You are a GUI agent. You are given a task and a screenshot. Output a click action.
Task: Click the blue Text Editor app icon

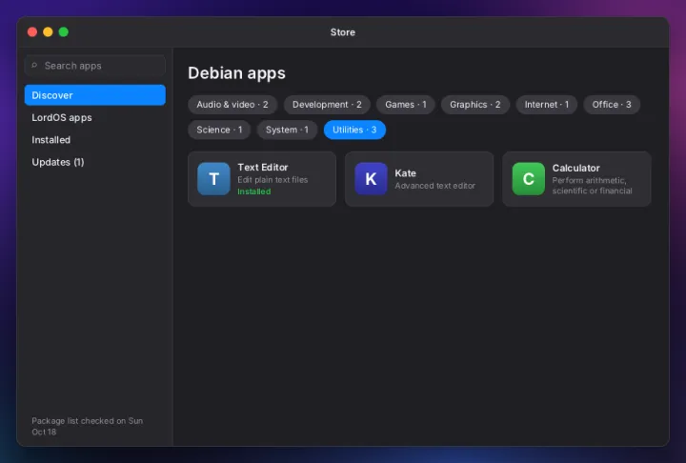point(213,179)
